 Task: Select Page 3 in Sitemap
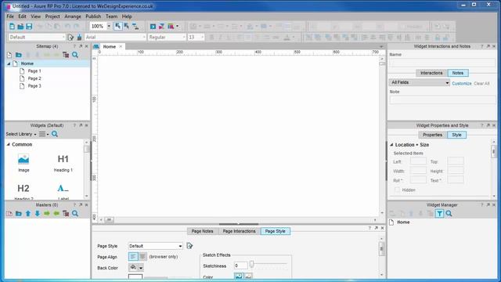[x=34, y=86]
